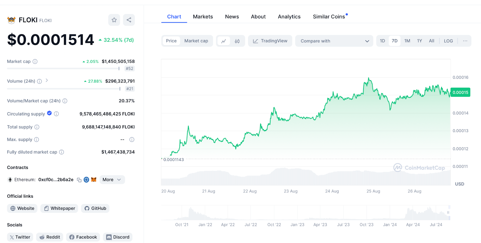Viewport: 481px width, 243px height.
Task: Click the Volume rank progress bar
Action: click(x=64, y=89)
